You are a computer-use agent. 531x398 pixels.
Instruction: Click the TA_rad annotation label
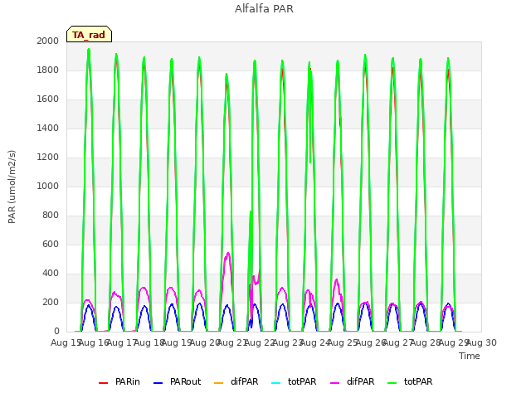pyautogui.click(x=89, y=35)
